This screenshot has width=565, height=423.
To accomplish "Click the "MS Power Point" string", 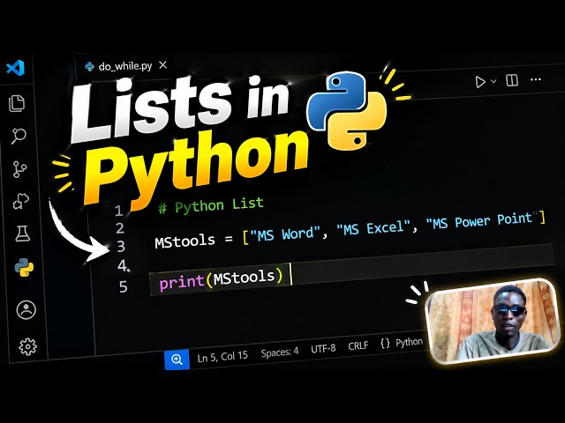I will pos(482,220).
